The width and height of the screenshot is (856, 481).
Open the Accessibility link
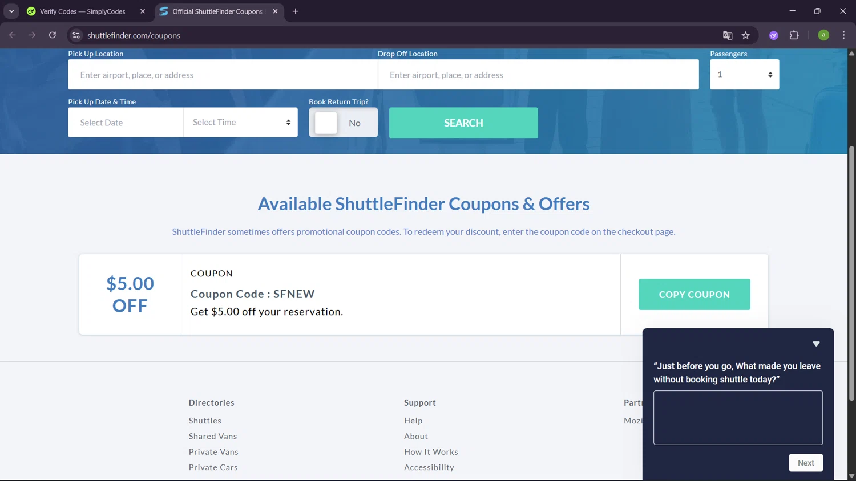click(429, 467)
